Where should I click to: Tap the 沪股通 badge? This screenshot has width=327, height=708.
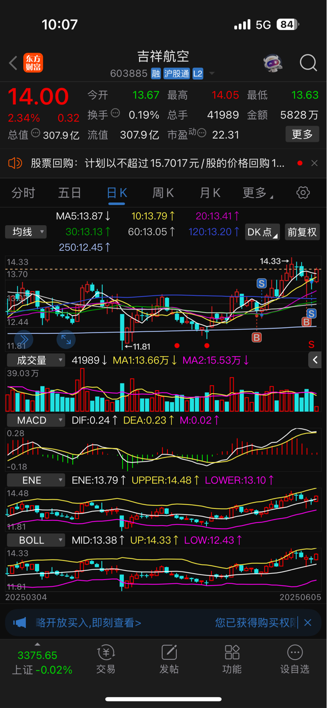176,74
